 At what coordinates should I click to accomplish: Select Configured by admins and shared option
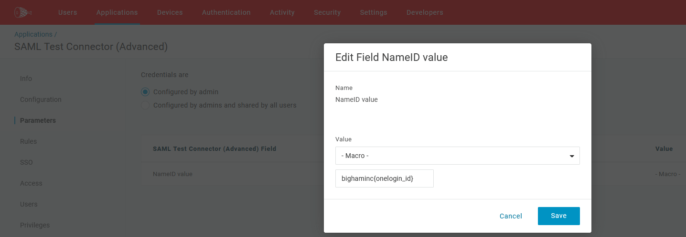[145, 105]
